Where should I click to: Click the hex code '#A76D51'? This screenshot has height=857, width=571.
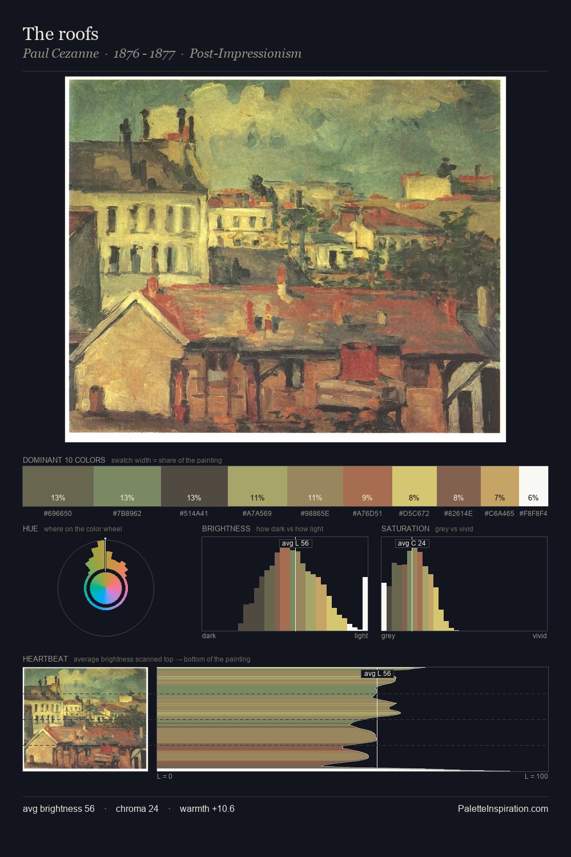tap(368, 514)
